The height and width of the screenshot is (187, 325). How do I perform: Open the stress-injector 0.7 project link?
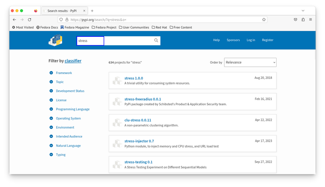click(139, 141)
